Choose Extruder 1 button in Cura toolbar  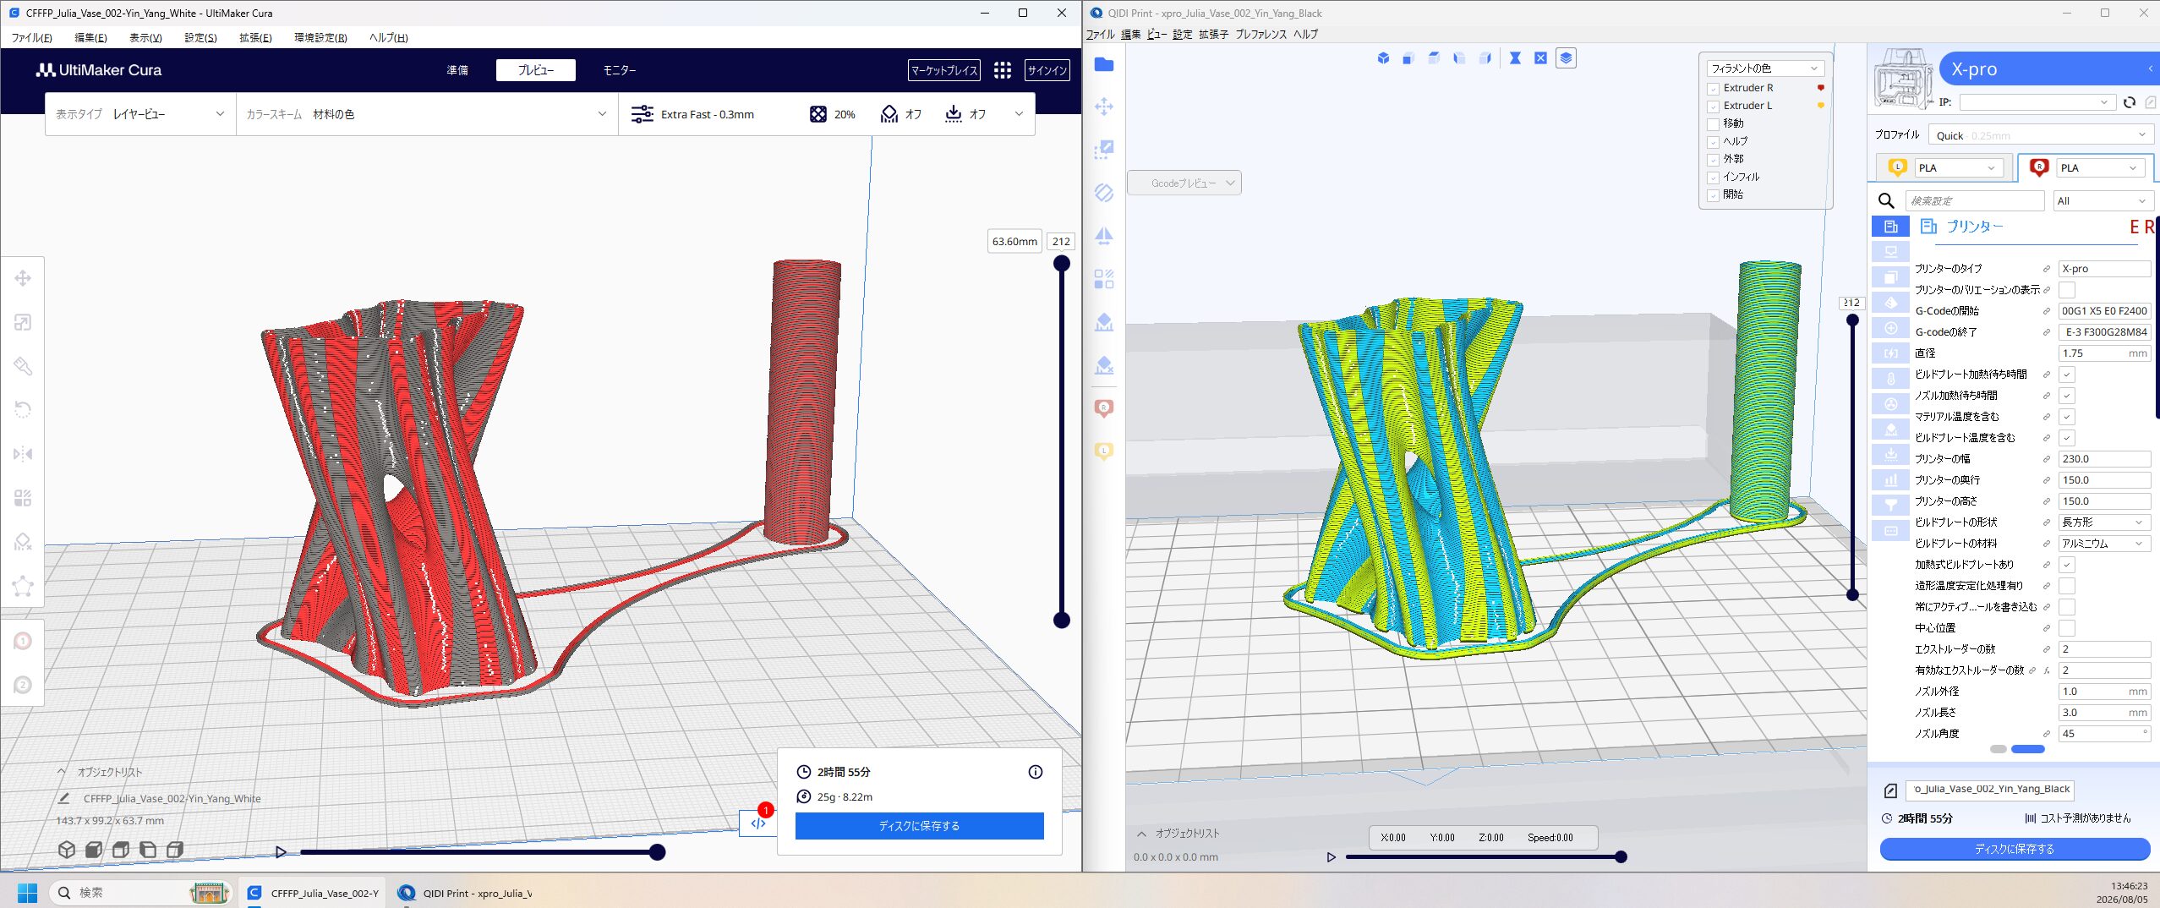pos(23,641)
